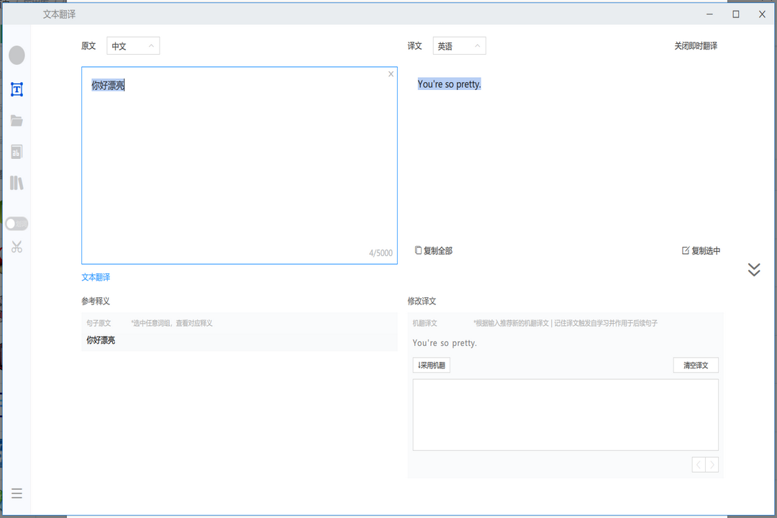The height and width of the screenshot is (518, 777).
Task: Click the scissors screenshot capture icon
Action: 17,247
